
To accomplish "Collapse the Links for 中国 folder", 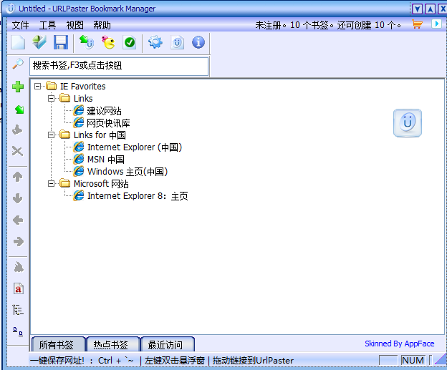I will [51, 135].
